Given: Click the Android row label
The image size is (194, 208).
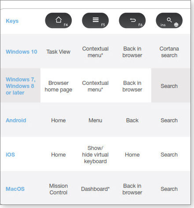Looking at the screenshot, I should coord(16,120).
